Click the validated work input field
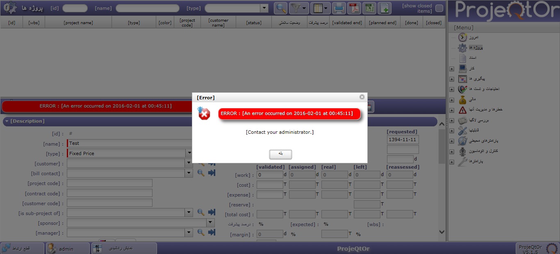560x254 pixels. click(270, 175)
